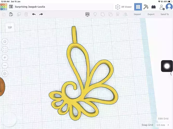Open Bricks mode with the brick icon

(x=154, y=7)
